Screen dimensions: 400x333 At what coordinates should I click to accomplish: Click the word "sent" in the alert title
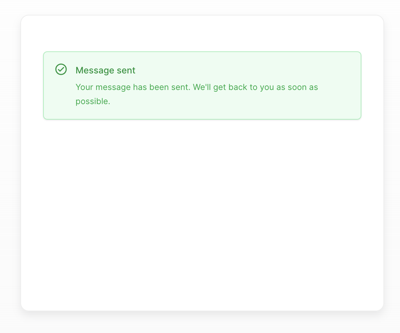tap(126, 70)
